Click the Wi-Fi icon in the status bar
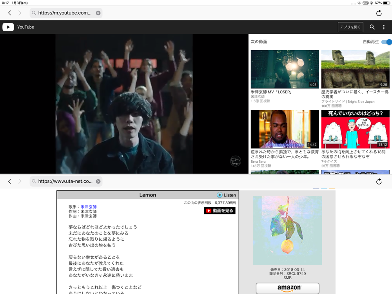Screen dimensions: 392x294 click(x=359, y=3)
